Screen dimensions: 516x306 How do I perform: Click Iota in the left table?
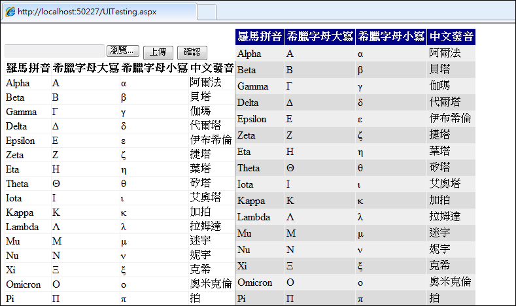[x=14, y=198]
